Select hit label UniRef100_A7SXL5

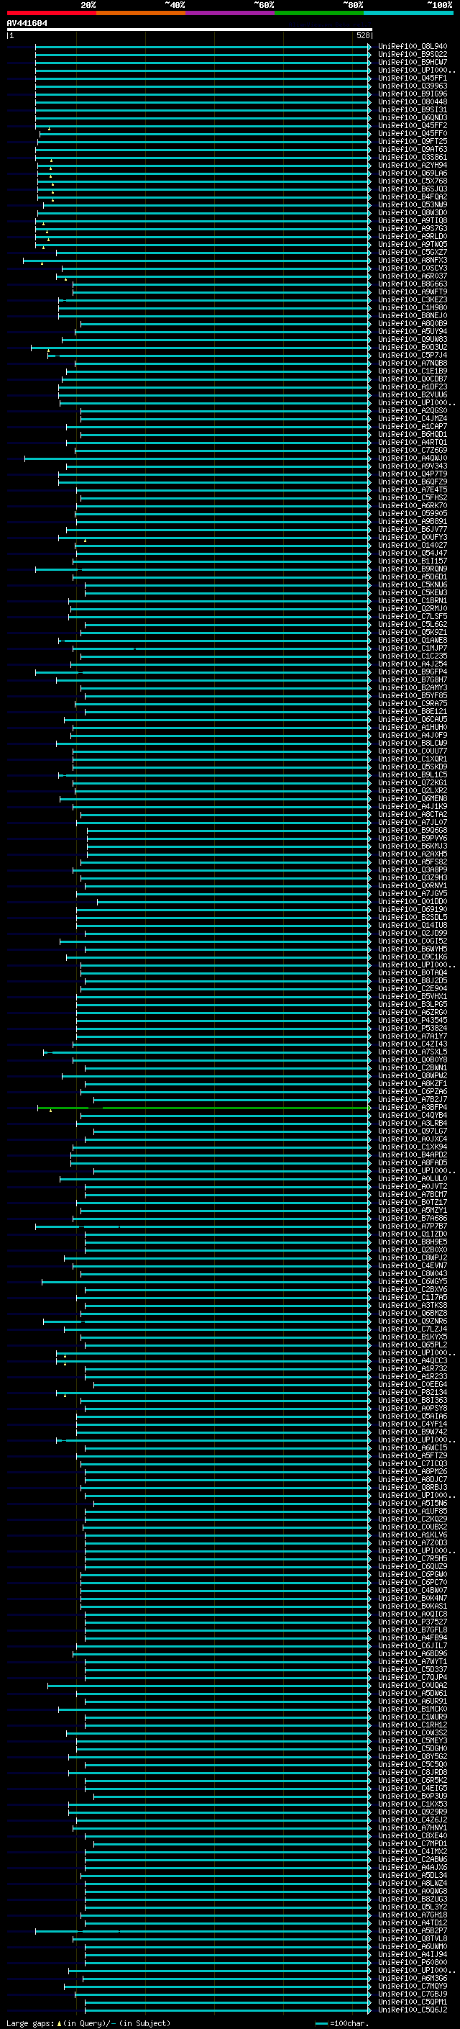413,1052
